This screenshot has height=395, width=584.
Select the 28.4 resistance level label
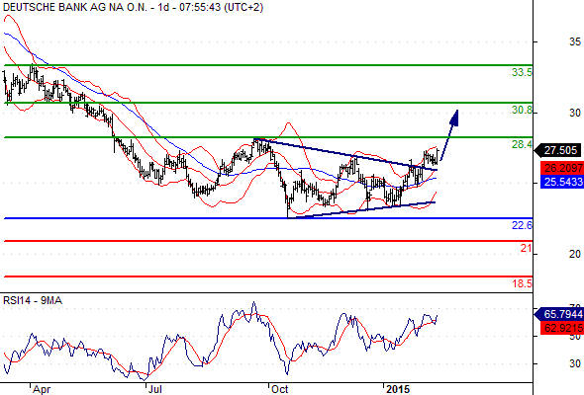point(522,144)
